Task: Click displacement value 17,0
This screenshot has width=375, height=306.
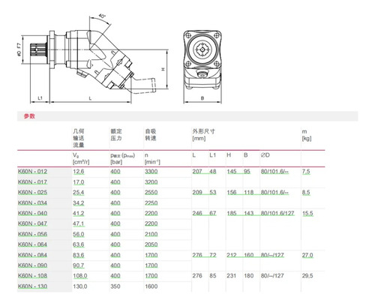Action: click(79, 182)
